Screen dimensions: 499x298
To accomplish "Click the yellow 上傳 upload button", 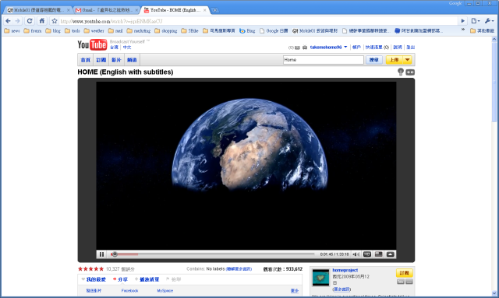I will 395,60.
